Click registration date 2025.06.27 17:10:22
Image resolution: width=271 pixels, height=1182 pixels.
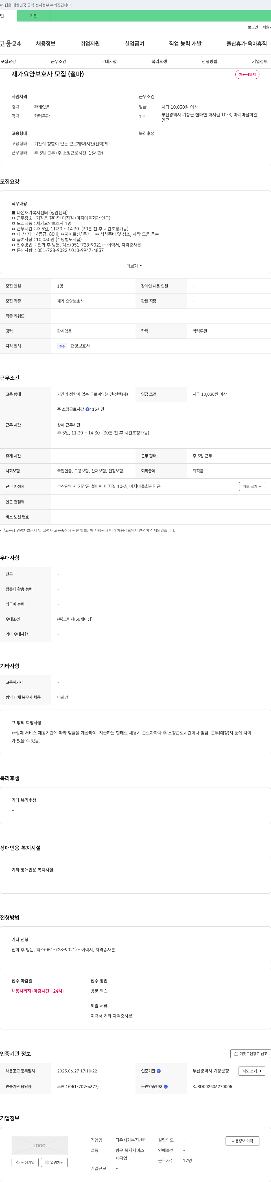[x=77, y=1071]
